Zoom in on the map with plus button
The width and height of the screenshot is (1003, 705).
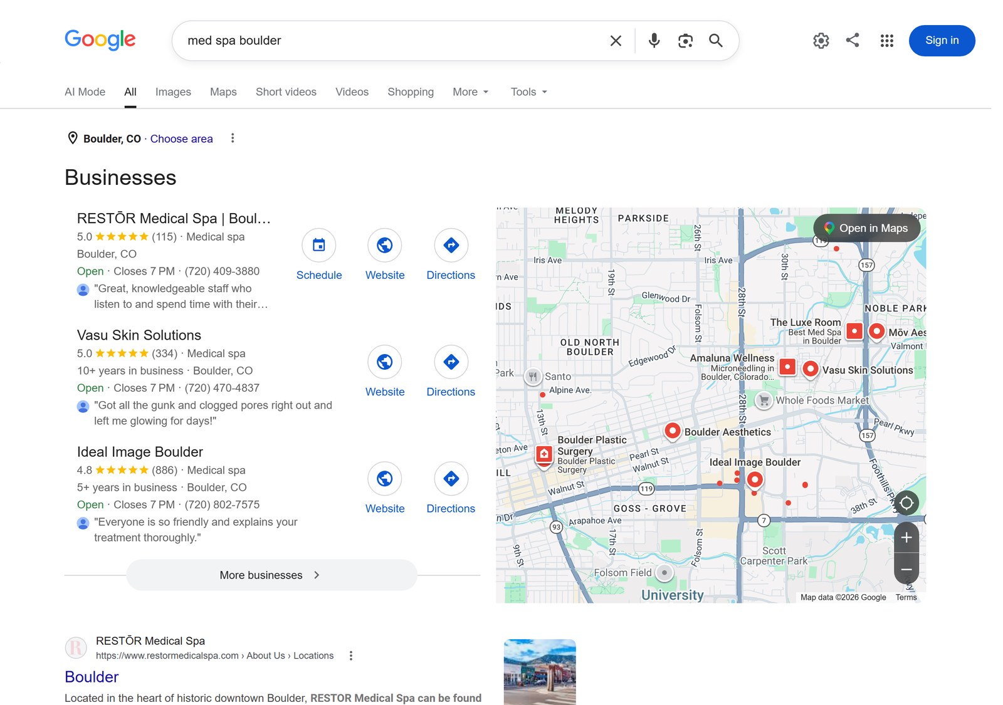click(906, 538)
